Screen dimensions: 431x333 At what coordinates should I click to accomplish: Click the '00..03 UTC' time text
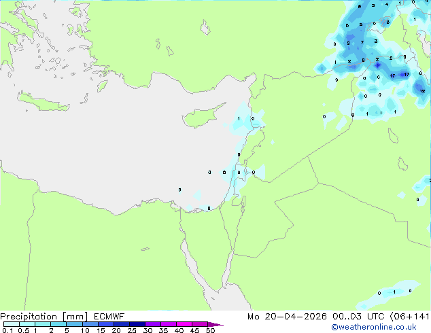[x=358, y=317]
